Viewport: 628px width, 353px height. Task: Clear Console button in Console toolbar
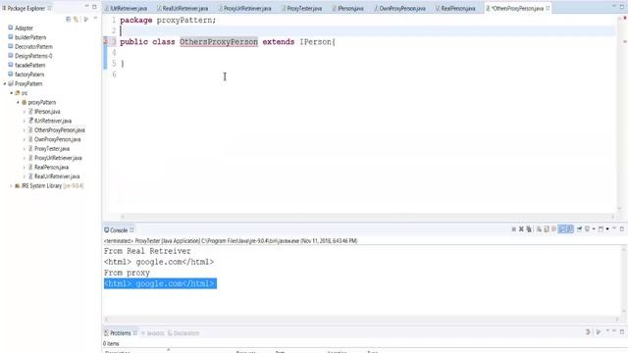click(539, 228)
